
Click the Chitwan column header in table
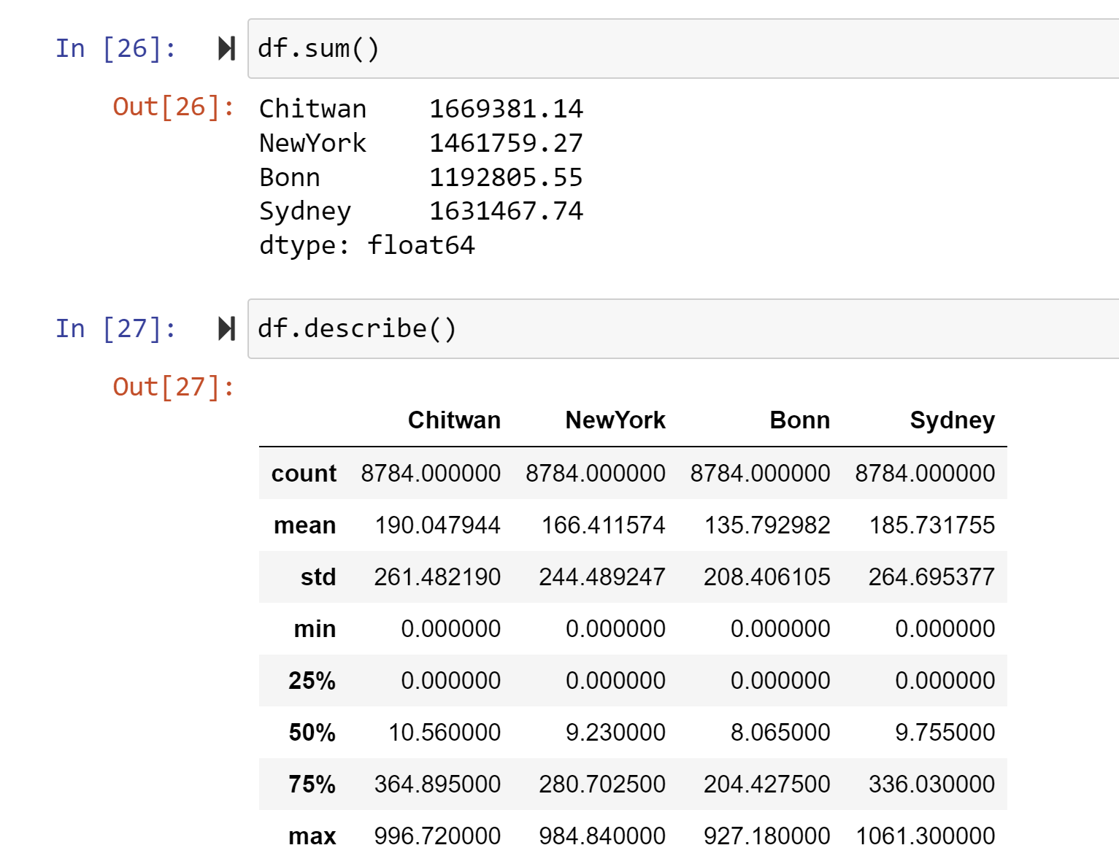(453, 420)
